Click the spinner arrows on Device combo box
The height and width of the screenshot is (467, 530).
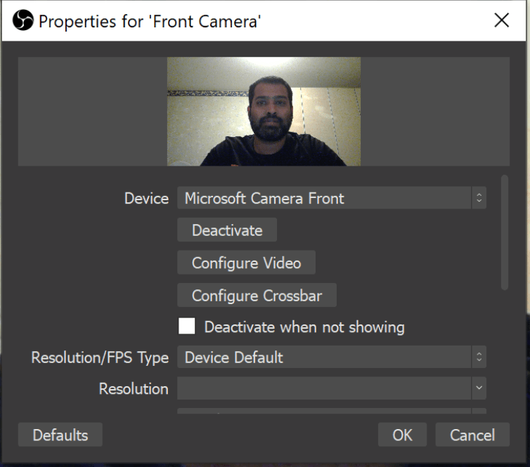tap(479, 198)
